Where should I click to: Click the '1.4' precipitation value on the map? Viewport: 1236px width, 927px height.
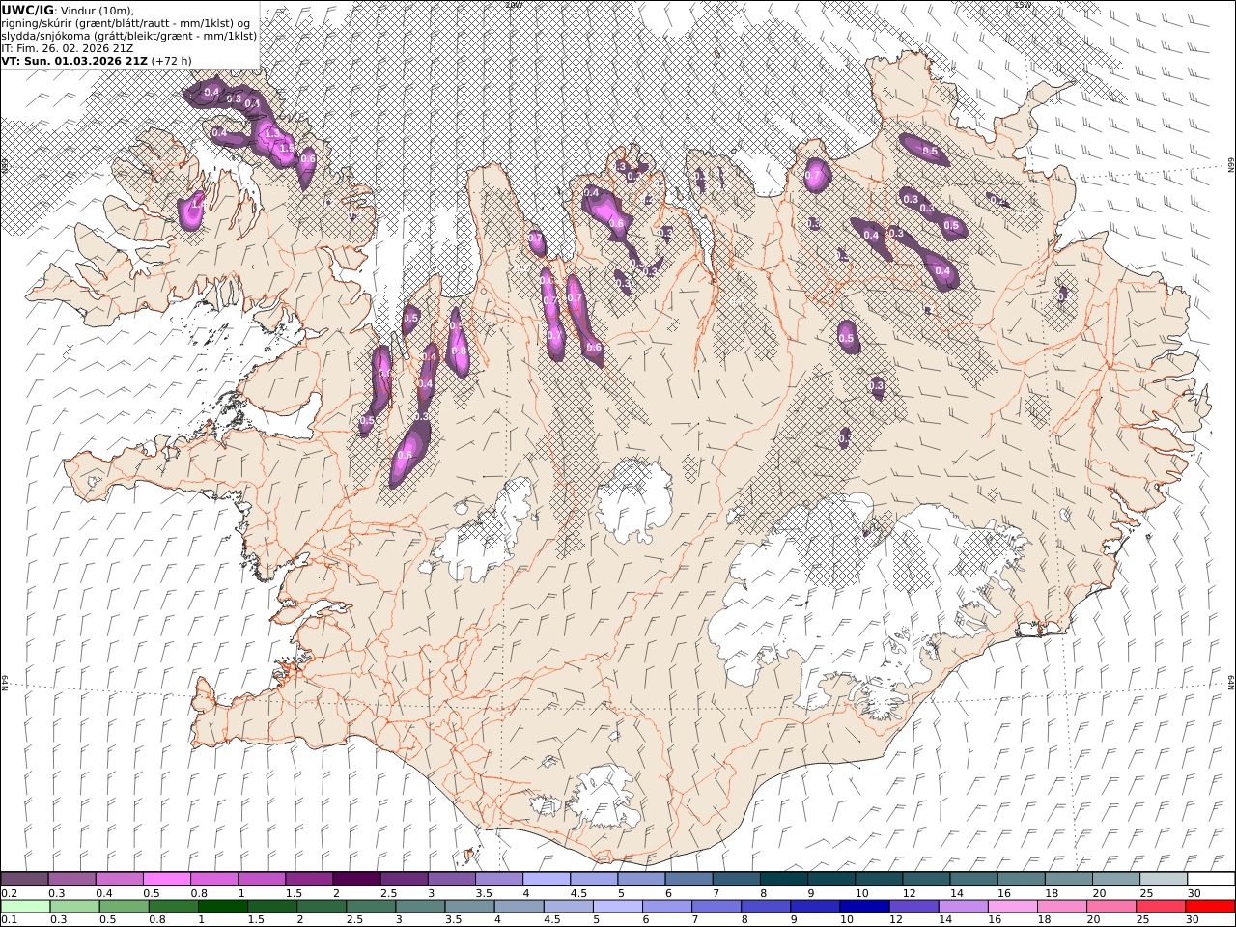(x=198, y=204)
